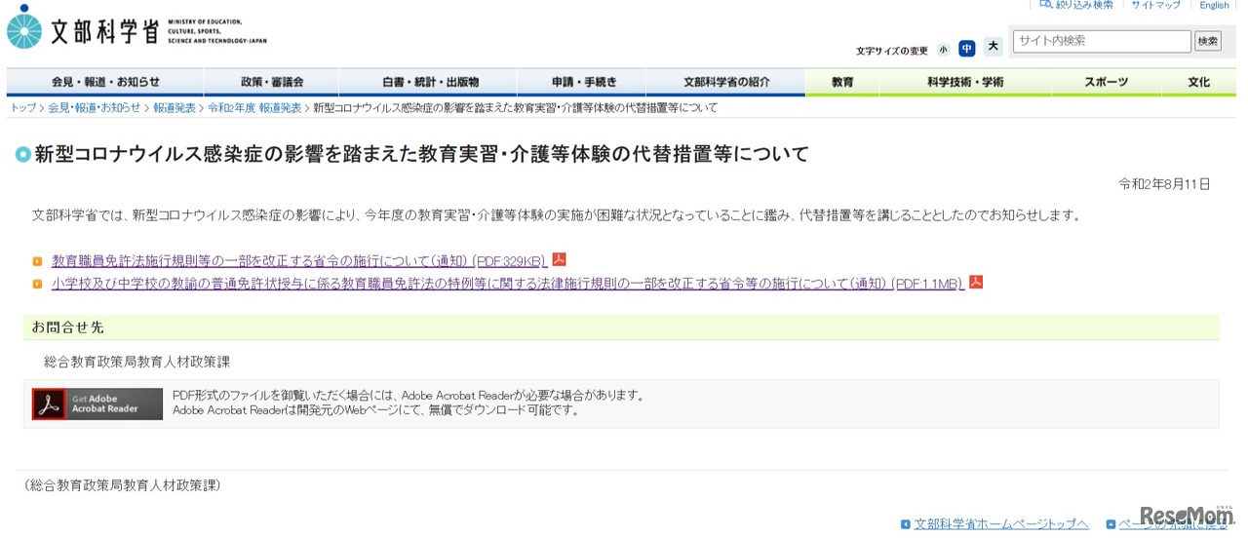Go to 会見・報道・お知らせ breadcrumb
The width and height of the screenshot is (1248, 538).
95,108
